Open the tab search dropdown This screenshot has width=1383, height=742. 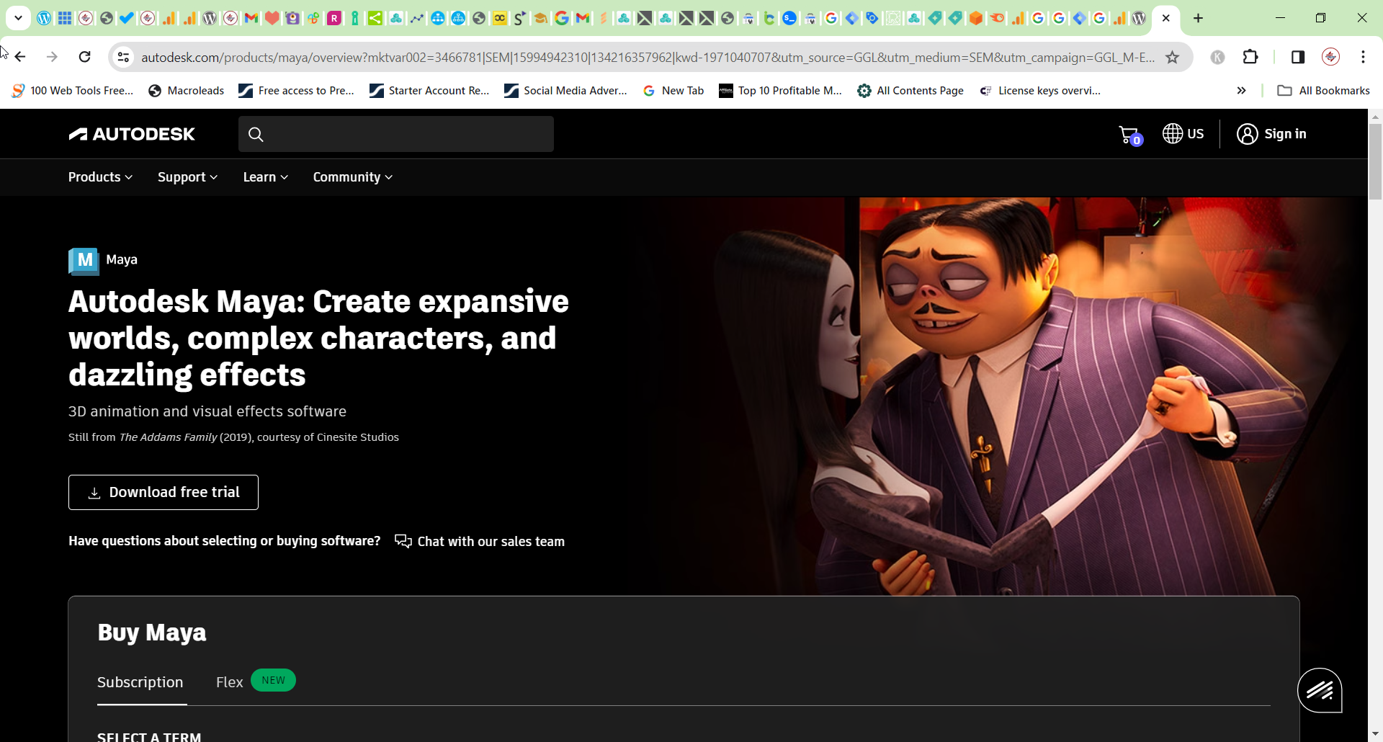tap(18, 18)
